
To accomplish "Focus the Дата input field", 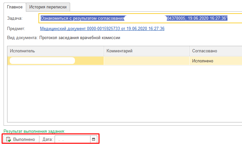I will coord(72,139).
